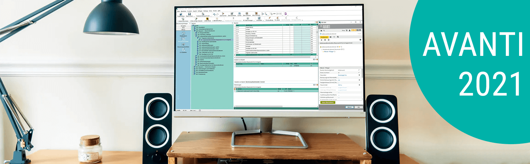The image size is (530, 164).
Task: Expand tree node 360 Dächer
Action: coord(195,60)
